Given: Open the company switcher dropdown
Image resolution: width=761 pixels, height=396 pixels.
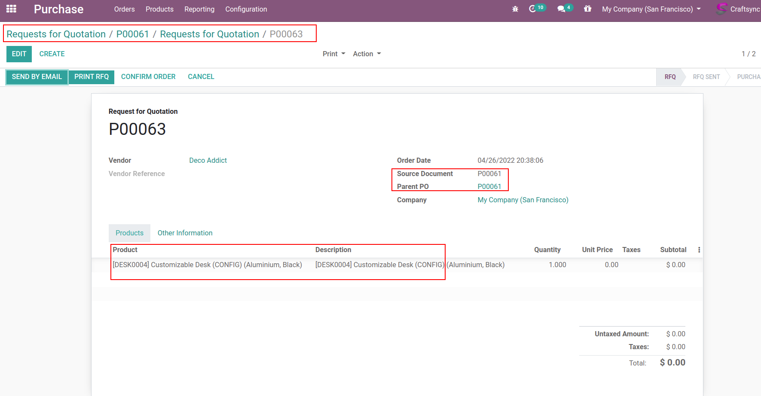Looking at the screenshot, I should [x=651, y=9].
